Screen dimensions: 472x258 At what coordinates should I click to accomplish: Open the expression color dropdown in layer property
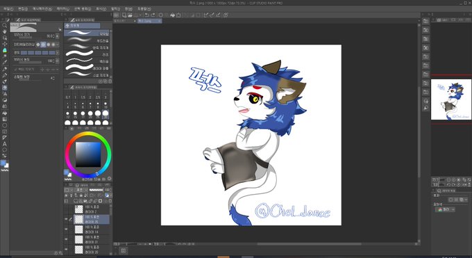tap(445, 209)
